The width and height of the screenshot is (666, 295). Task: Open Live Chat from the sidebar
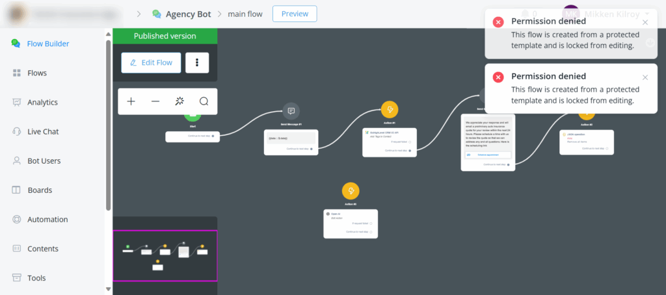click(43, 131)
